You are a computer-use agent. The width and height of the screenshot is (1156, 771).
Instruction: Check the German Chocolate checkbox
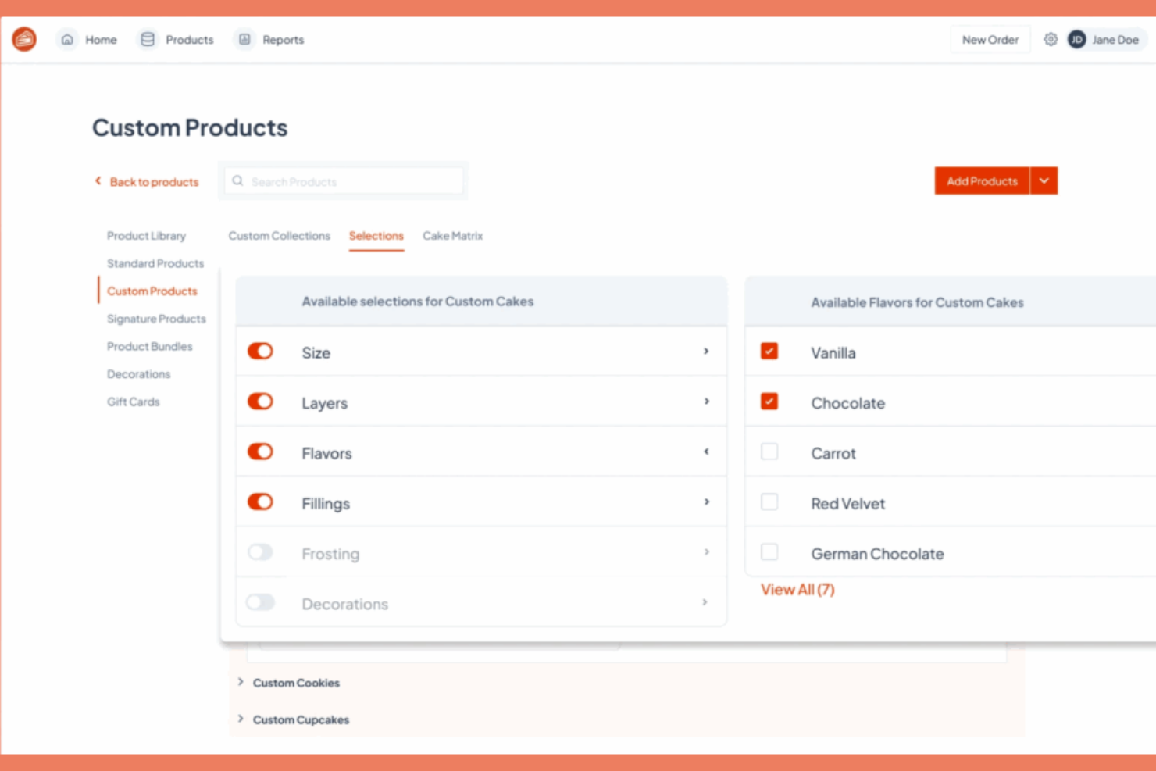769,552
